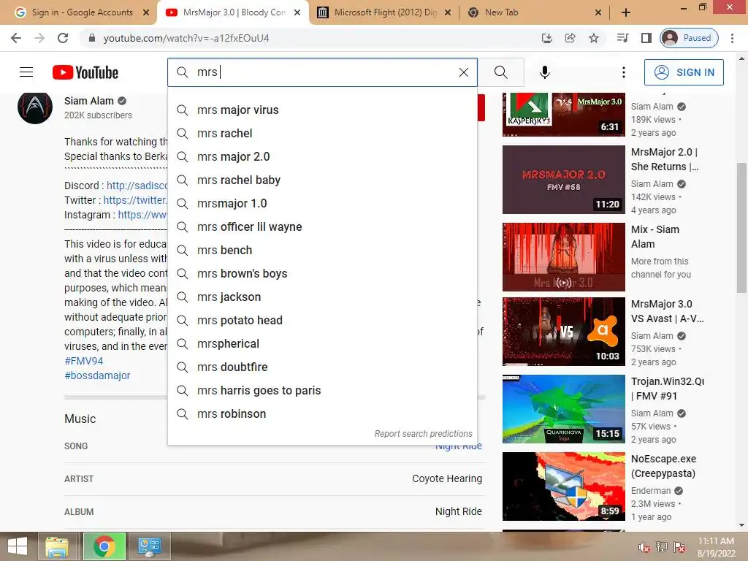
Task: Select suggestion 'mrs rachel'
Action: pyautogui.click(x=322, y=133)
